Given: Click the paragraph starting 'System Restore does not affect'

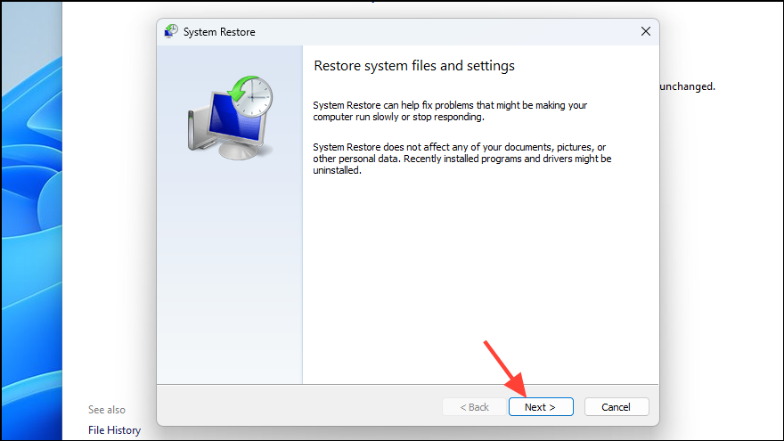Looking at the screenshot, I should [x=462, y=159].
